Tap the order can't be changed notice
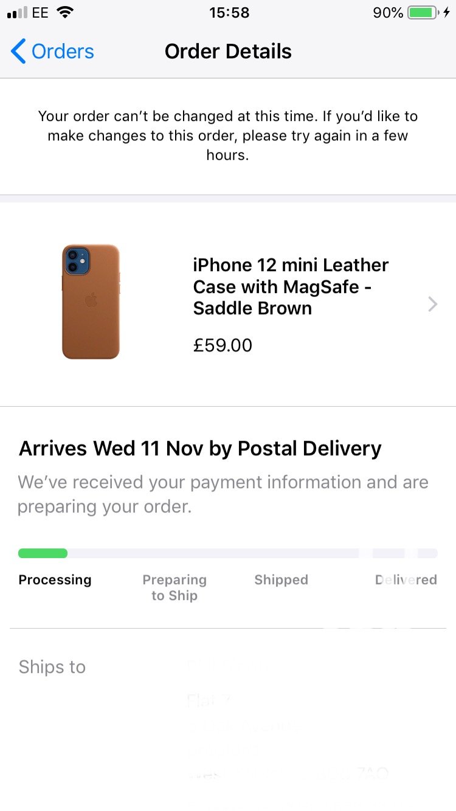The height and width of the screenshot is (811, 456). pyautogui.click(x=228, y=135)
